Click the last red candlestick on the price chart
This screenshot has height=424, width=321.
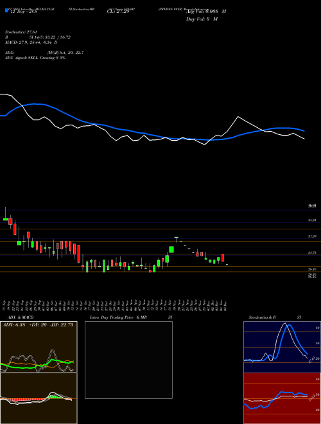pyautogui.click(x=223, y=258)
